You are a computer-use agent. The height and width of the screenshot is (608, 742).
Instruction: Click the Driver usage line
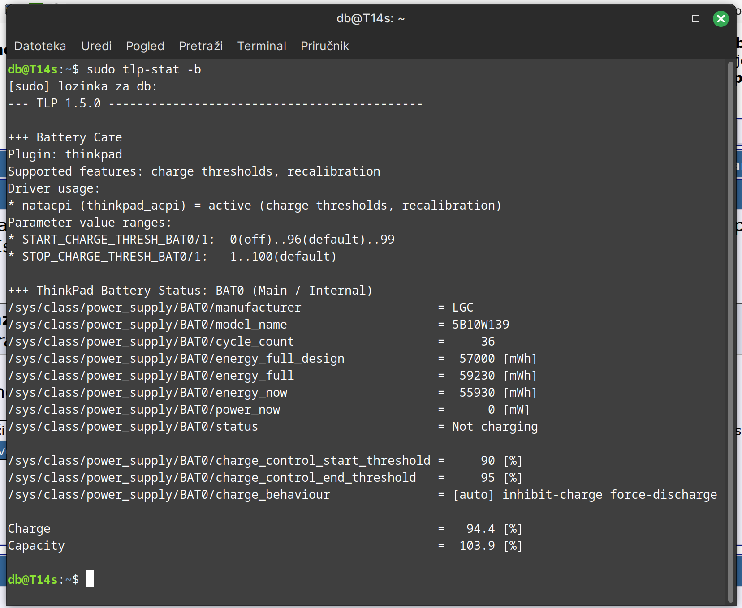coord(54,188)
